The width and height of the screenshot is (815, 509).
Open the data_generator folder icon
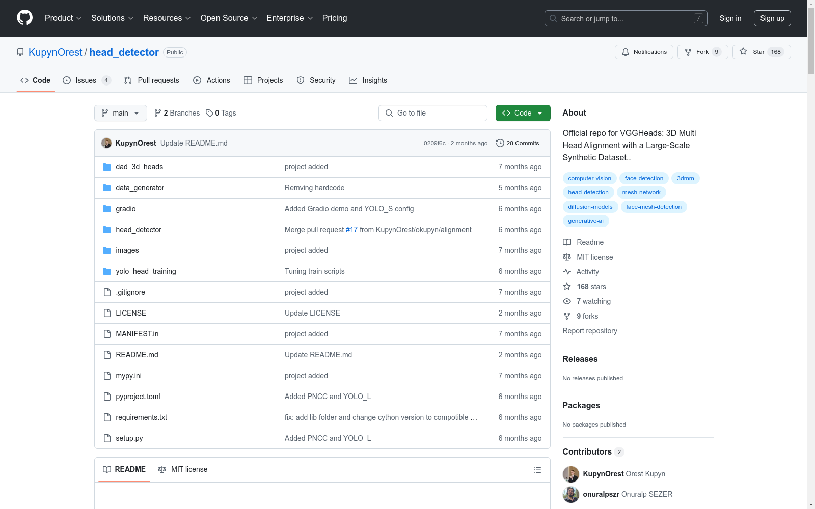coord(107,188)
